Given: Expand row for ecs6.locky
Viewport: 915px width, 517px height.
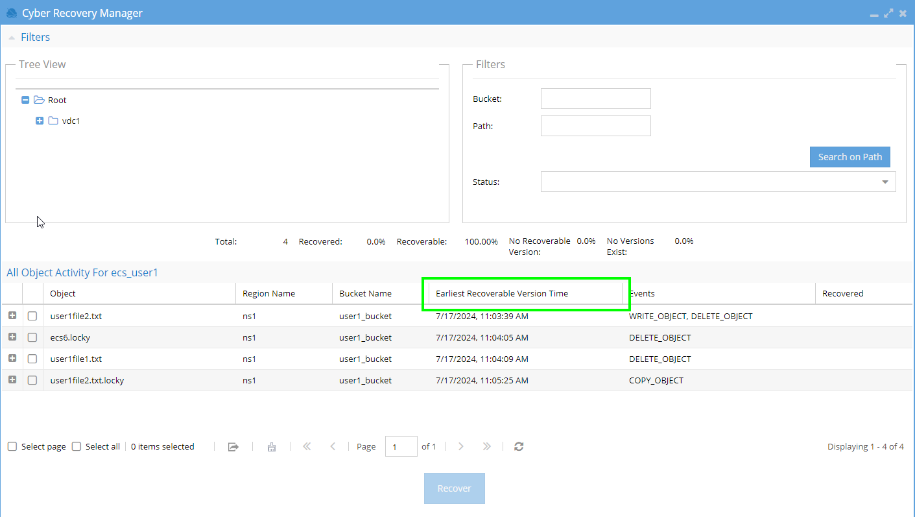Looking at the screenshot, I should [x=12, y=337].
